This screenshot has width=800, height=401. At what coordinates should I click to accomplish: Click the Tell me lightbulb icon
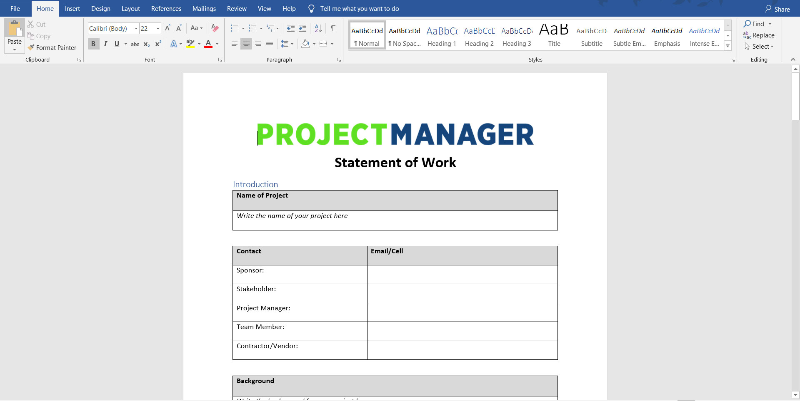(311, 9)
